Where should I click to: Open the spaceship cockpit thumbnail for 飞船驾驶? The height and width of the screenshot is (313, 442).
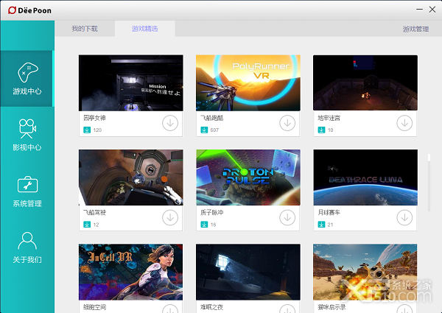coord(131,177)
